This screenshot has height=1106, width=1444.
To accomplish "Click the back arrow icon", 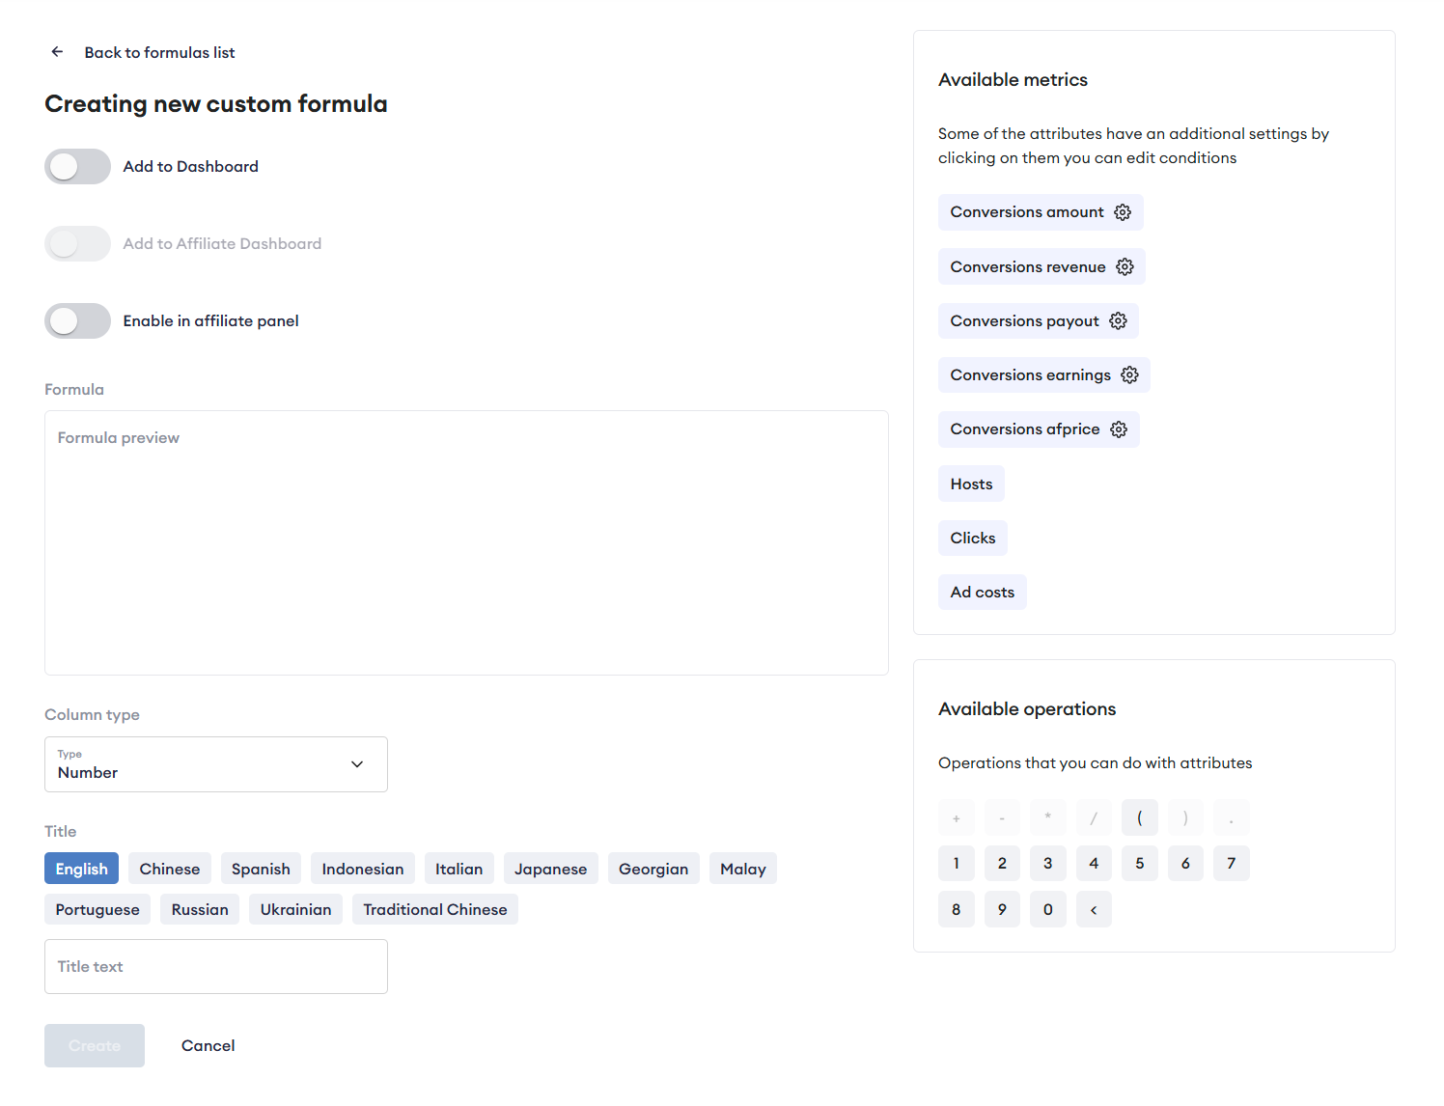I will [57, 52].
